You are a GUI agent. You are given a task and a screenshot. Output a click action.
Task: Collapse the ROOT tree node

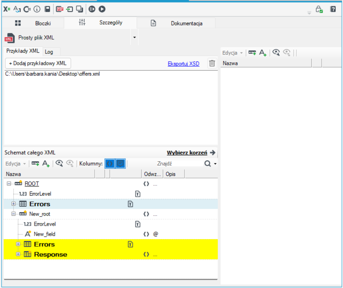click(x=9, y=184)
